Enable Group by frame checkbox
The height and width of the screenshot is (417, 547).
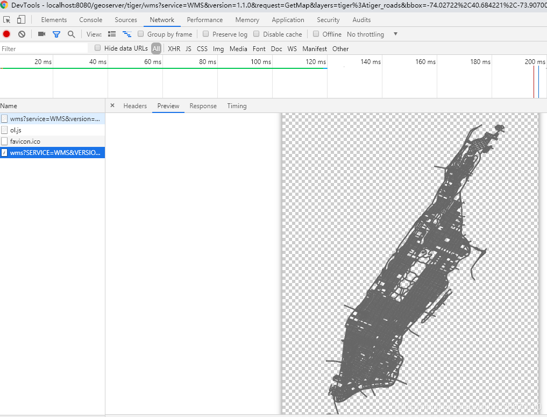click(x=141, y=34)
